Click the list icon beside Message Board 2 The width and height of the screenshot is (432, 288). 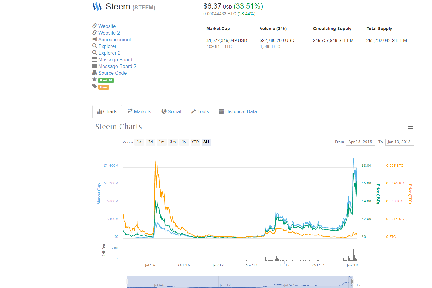[x=95, y=66]
